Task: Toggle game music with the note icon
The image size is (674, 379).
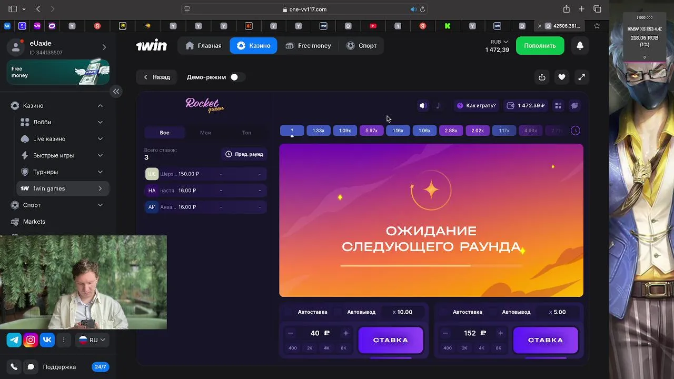Action: coord(438,106)
